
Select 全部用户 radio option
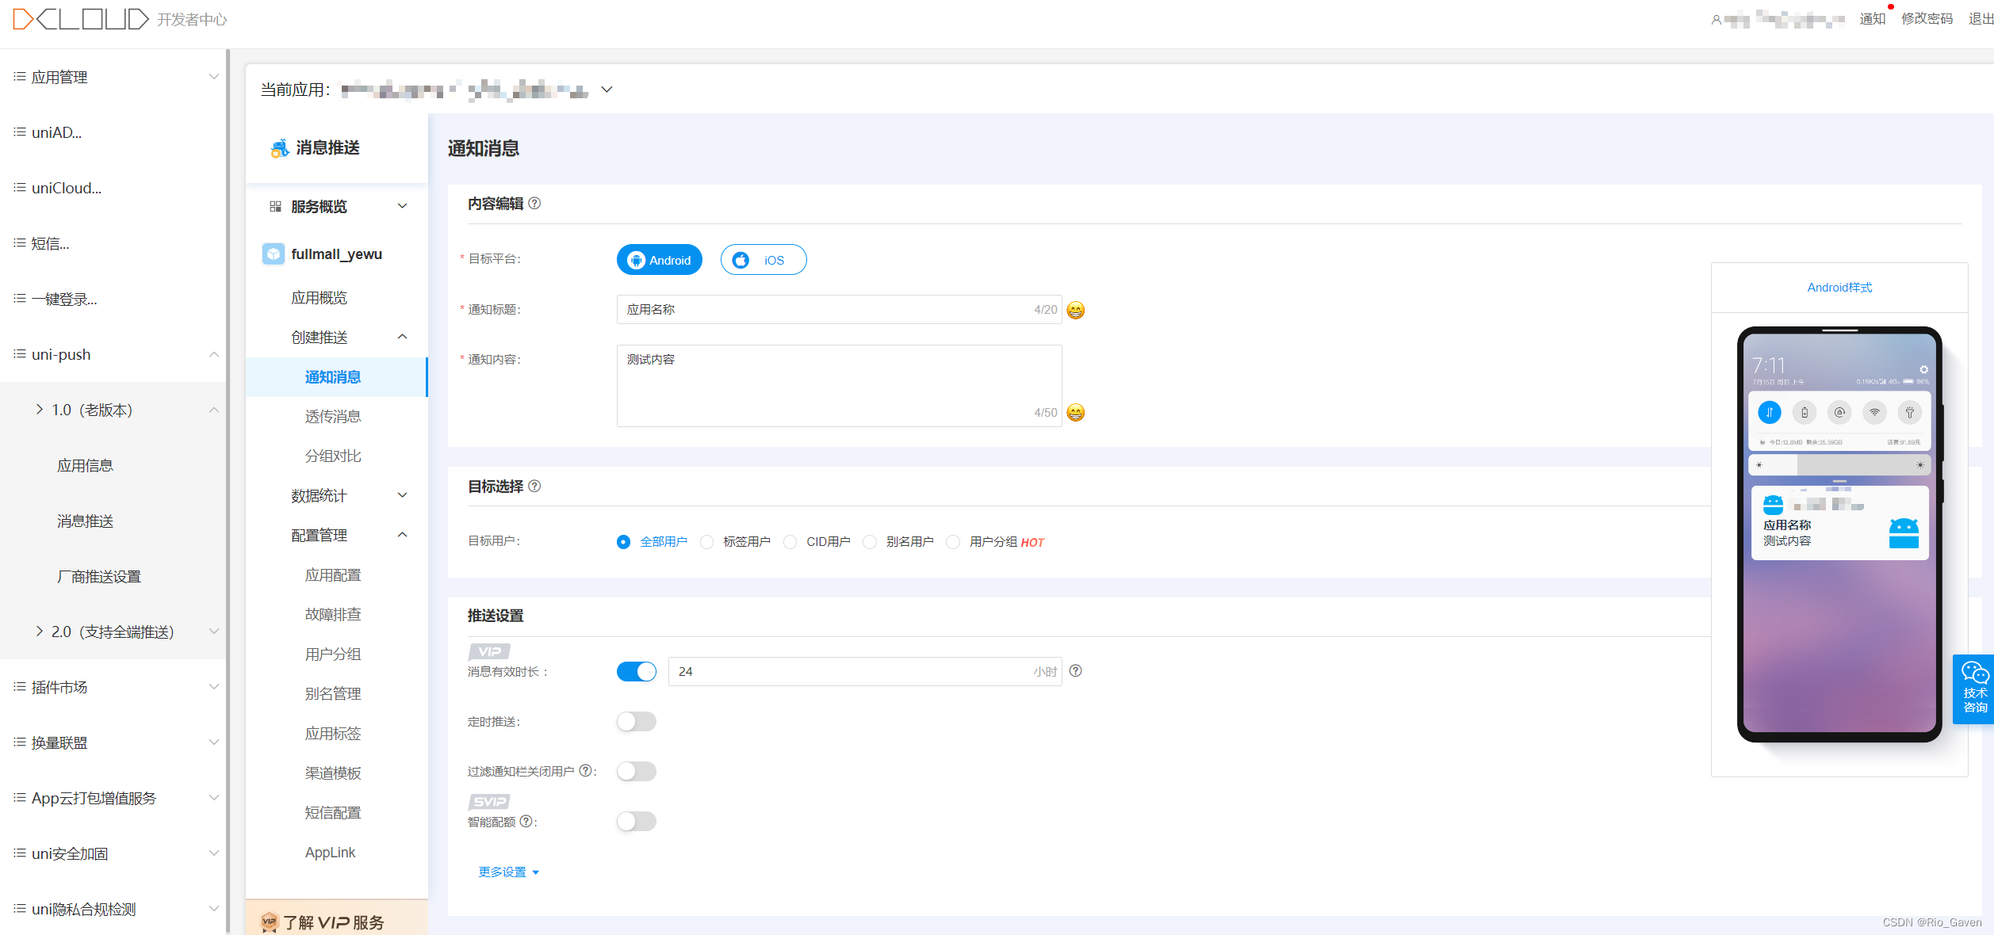[623, 542]
